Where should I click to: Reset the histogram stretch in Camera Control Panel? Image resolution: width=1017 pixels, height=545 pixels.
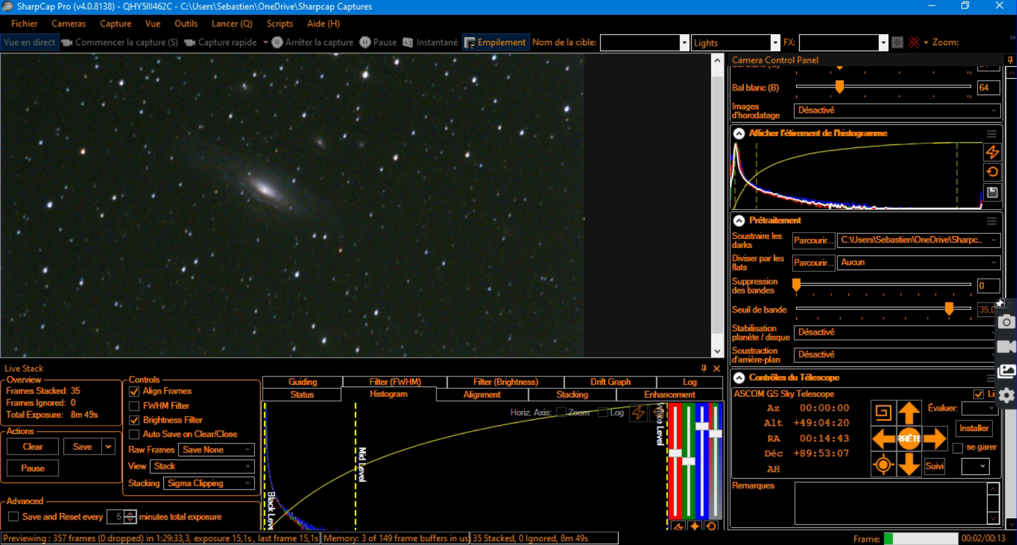(x=992, y=172)
